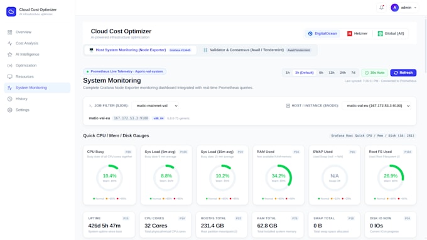The height and width of the screenshot is (240, 427).
Task: Click the UPTIME 426d 5h 47m card
Action: [109, 225]
